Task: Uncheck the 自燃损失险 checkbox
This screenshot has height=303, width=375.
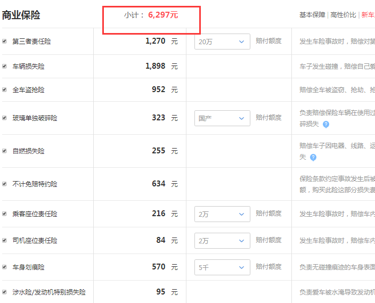Action: 4,151
